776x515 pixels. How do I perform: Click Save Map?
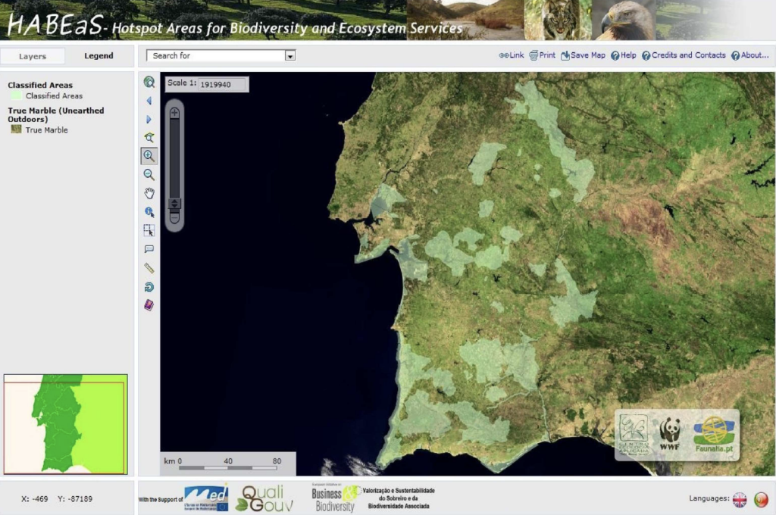click(x=583, y=55)
